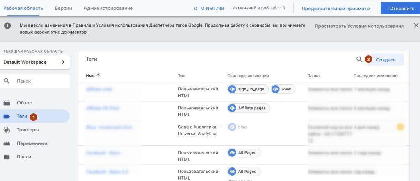Click the Папка column header

[313, 76]
